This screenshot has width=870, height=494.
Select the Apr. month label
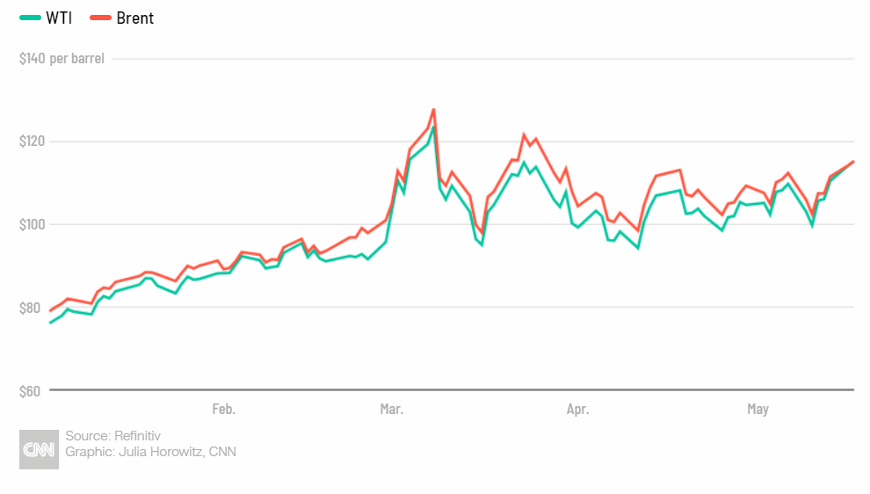pos(577,409)
